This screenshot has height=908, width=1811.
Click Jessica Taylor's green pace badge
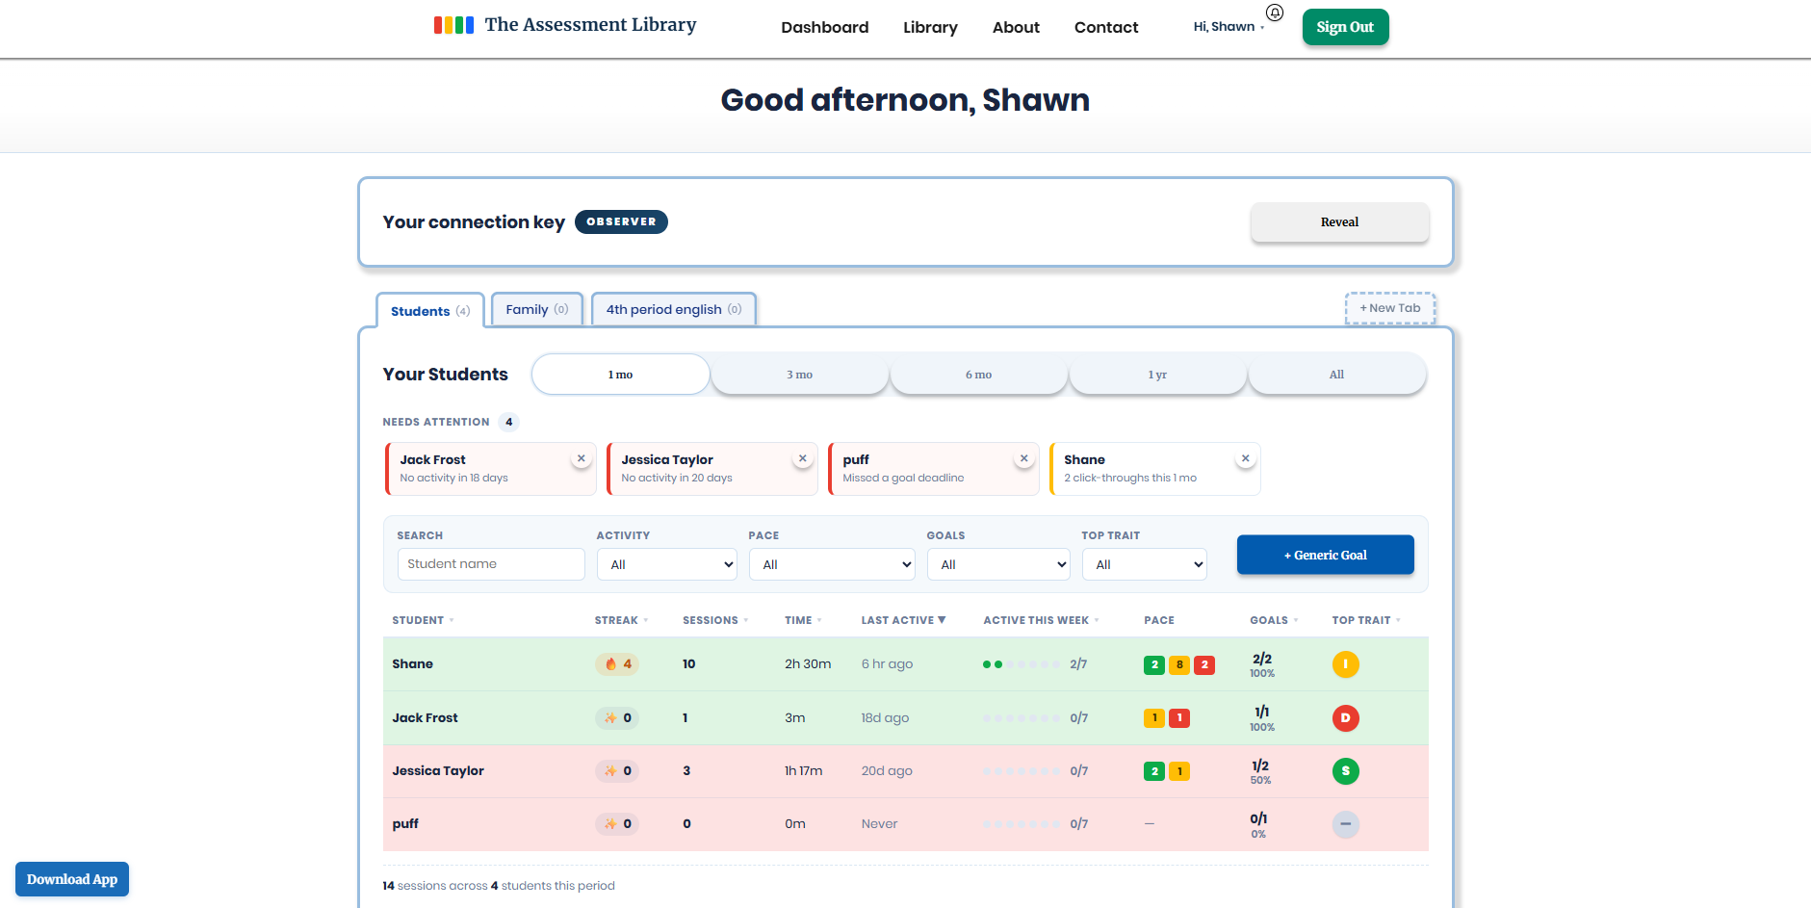(x=1154, y=771)
